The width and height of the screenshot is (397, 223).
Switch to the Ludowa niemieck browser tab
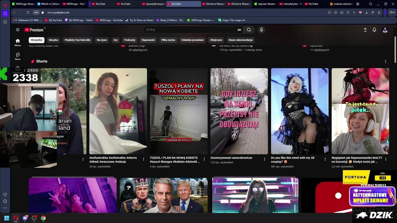coord(341,4)
